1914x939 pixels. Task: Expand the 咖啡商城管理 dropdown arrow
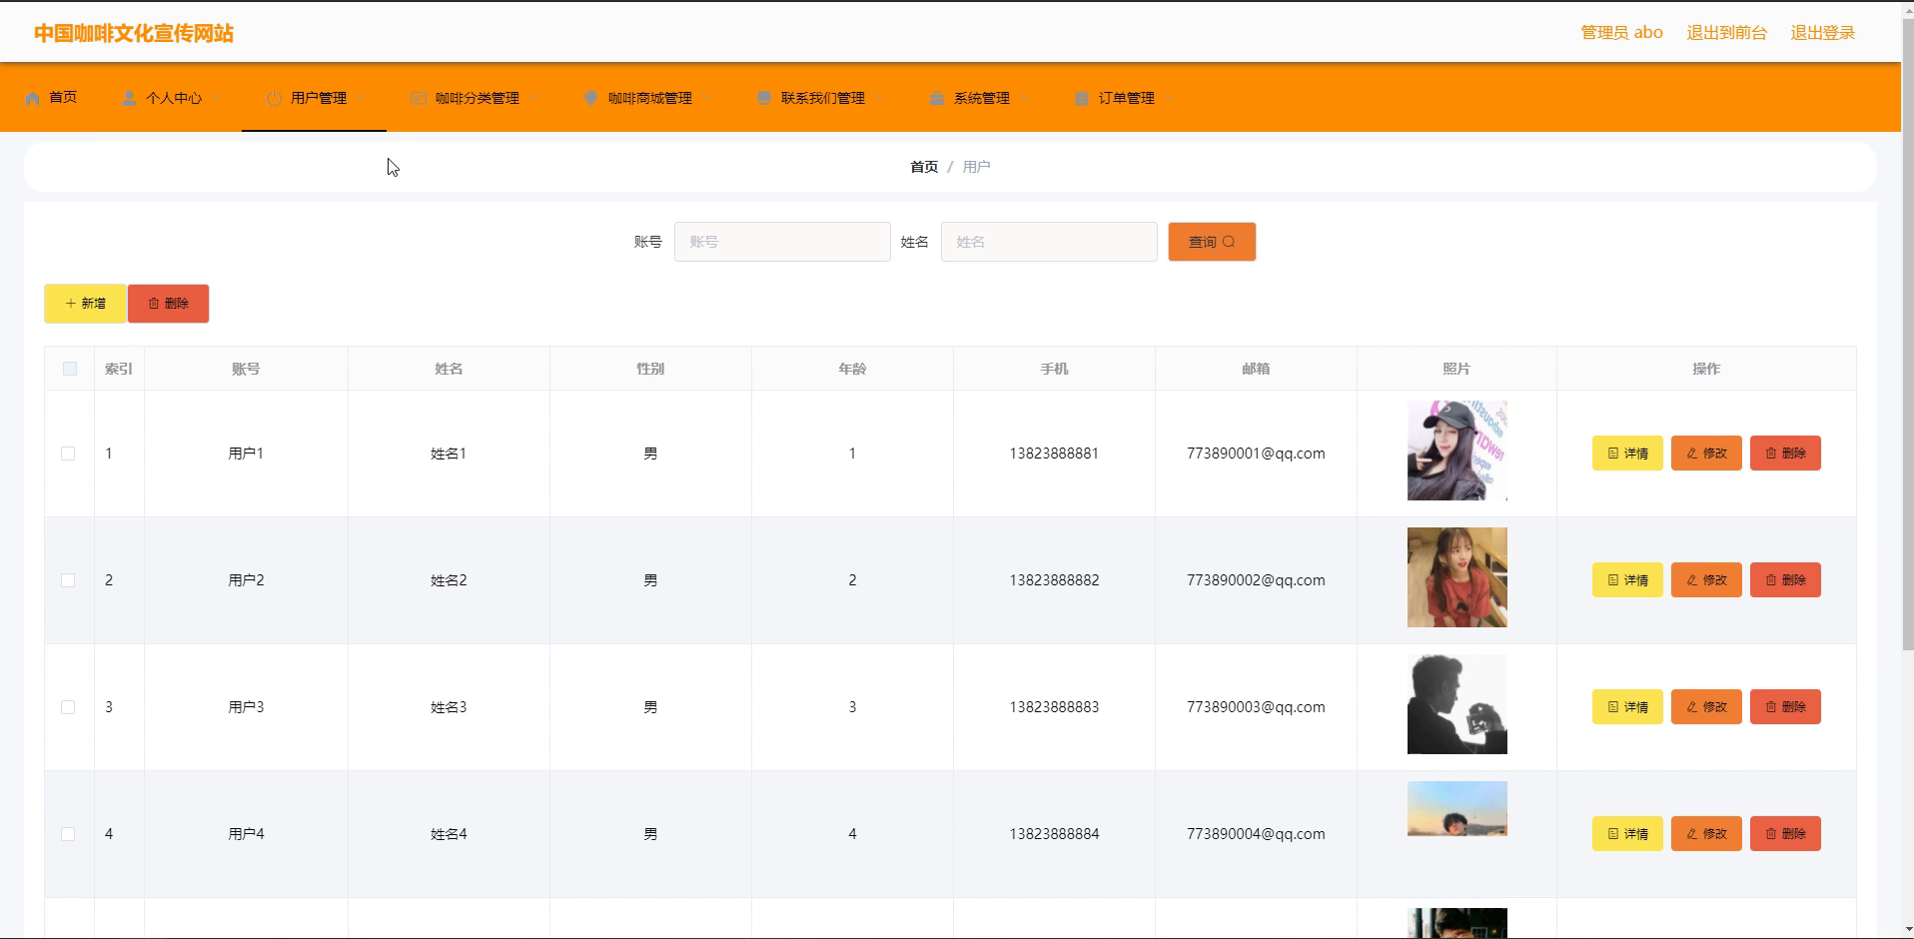pos(707,98)
